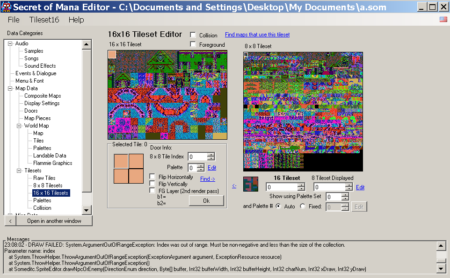Image resolution: width=450 pixels, height=278 pixels.
Task: Check Flip Horizontally option
Action: [x=152, y=177]
